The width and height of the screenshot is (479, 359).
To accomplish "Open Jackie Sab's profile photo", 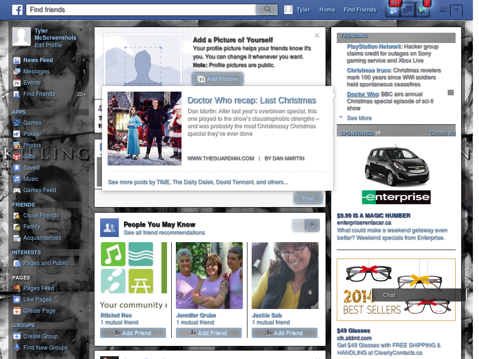I will 285,276.
